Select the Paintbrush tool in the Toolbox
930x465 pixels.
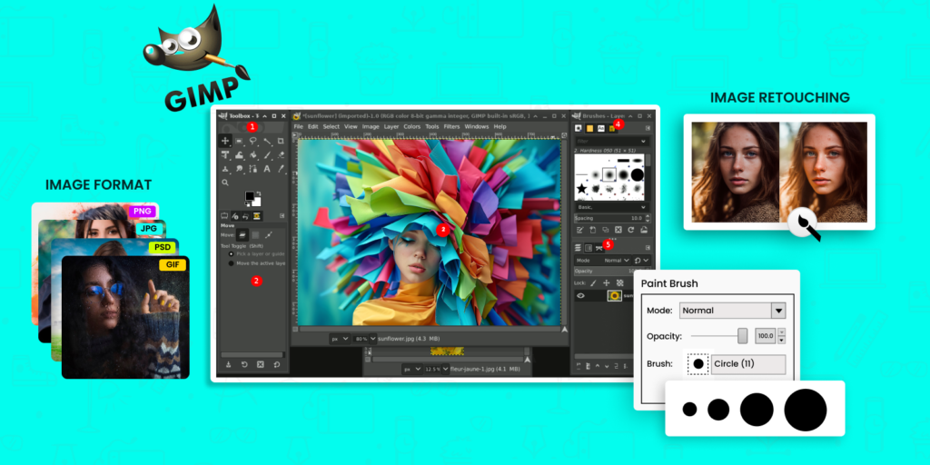click(268, 154)
